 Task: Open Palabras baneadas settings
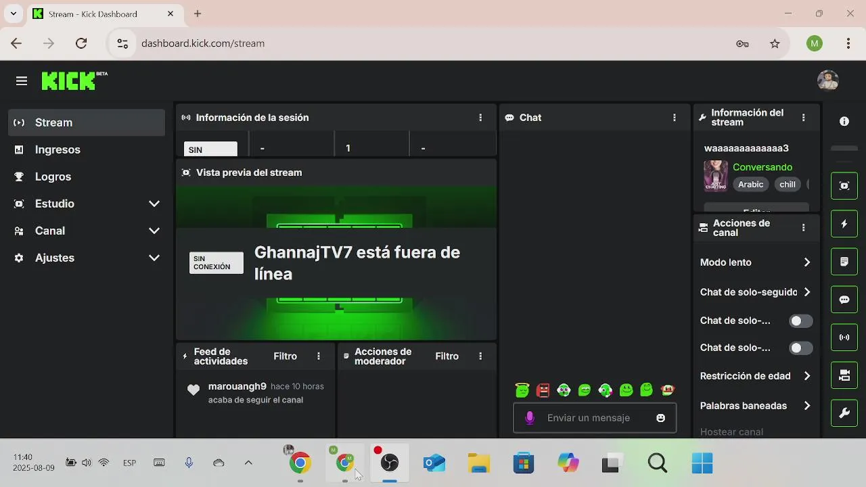(x=756, y=406)
